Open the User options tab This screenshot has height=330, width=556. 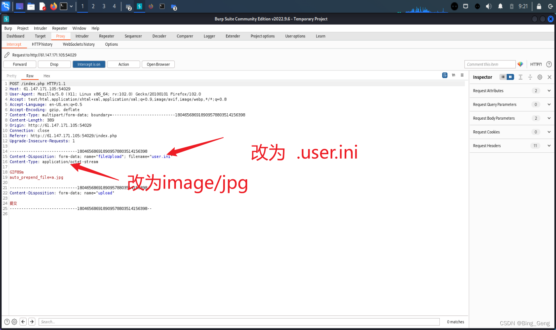click(x=295, y=36)
